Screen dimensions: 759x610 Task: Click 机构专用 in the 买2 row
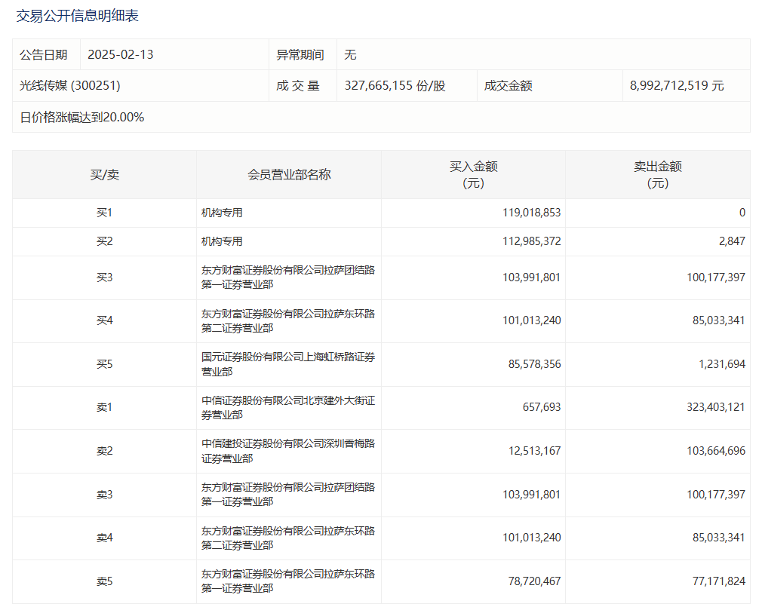222,242
